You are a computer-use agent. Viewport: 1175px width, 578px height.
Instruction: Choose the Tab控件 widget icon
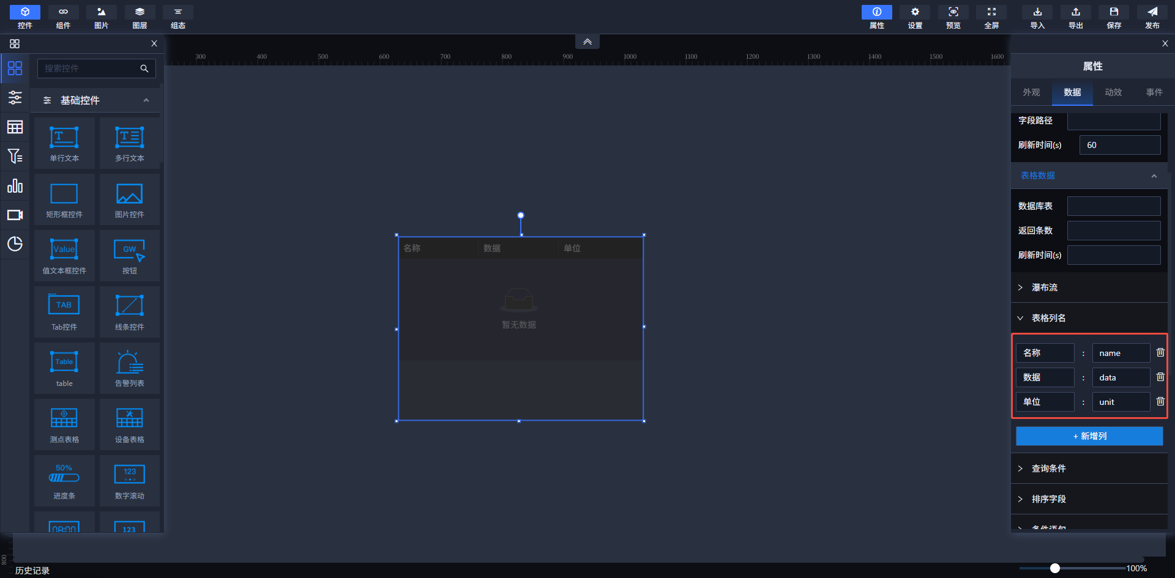[64, 312]
